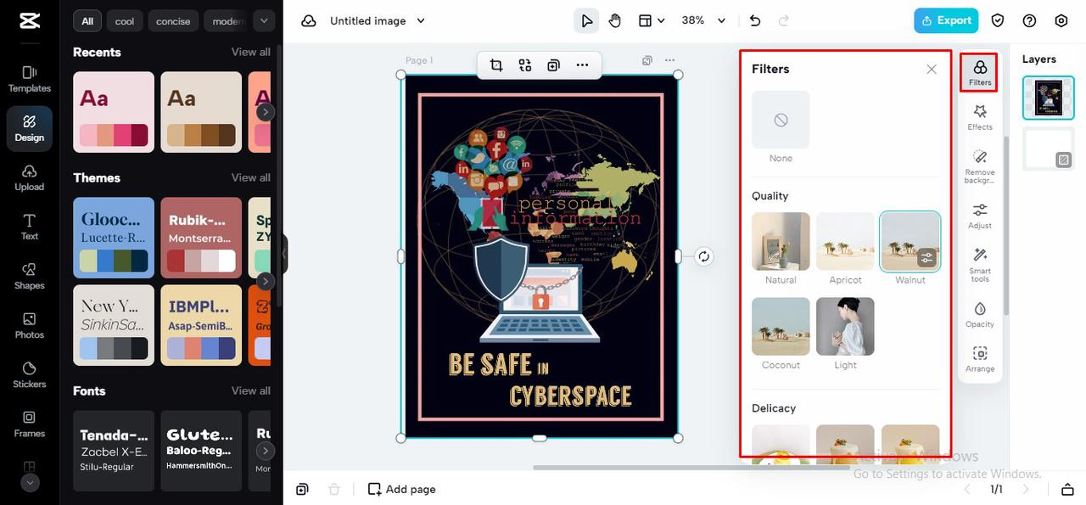This screenshot has height=505, width=1086.
Task: Open the Shapes panel
Action: coord(30,276)
